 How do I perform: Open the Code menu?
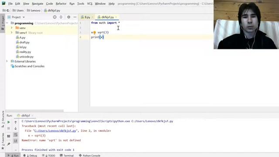[x=49, y=3]
